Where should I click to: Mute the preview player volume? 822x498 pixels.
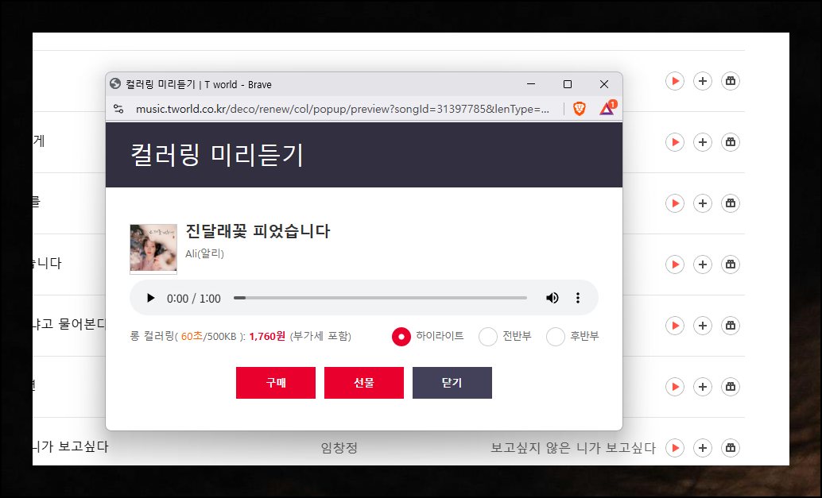[552, 298]
